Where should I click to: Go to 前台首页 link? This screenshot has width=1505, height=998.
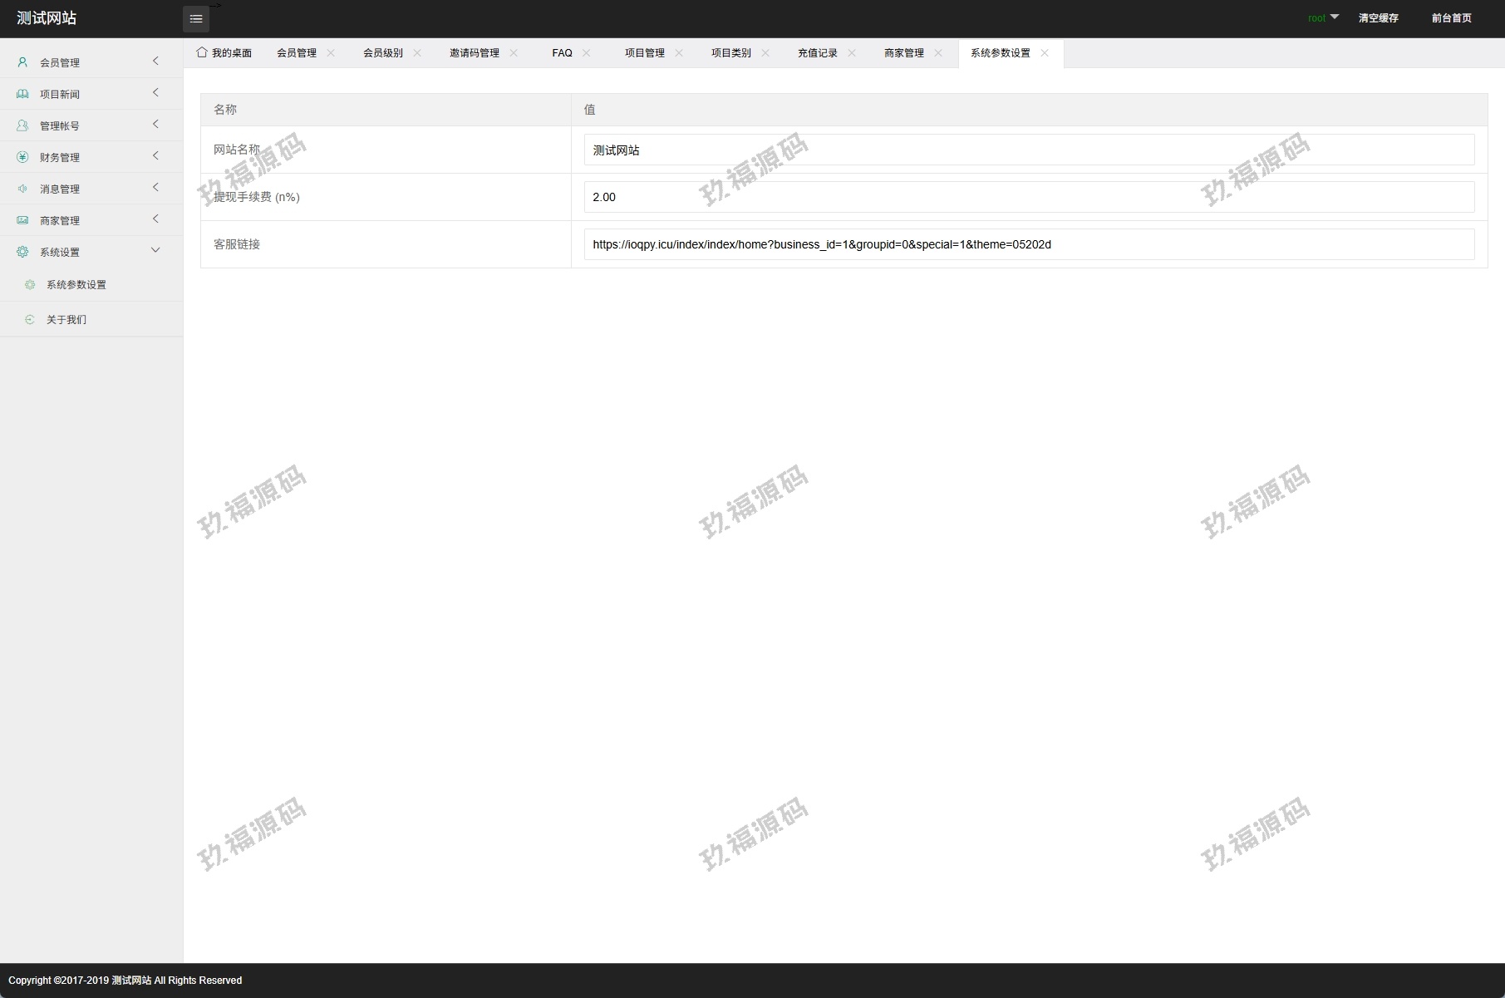pos(1451,18)
